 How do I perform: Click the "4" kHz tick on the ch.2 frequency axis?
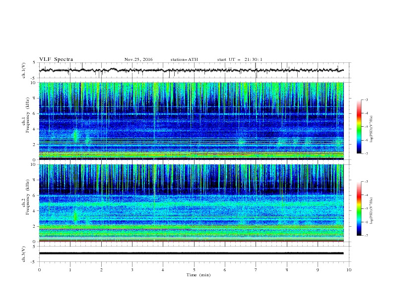click(35, 211)
